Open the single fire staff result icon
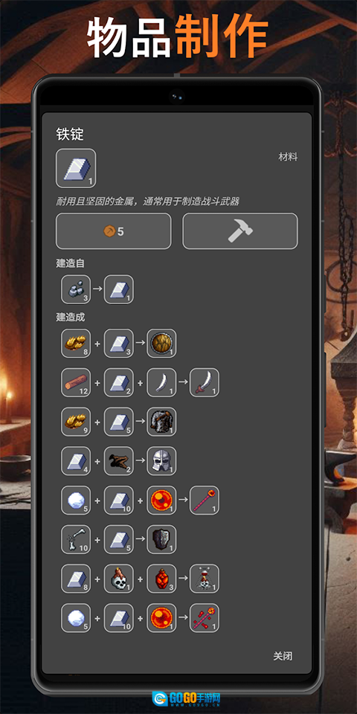Viewport: 357px width, 714px height. tap(205, 501)
